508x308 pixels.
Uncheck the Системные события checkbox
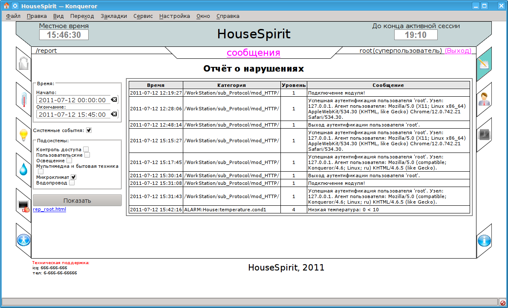89,130
